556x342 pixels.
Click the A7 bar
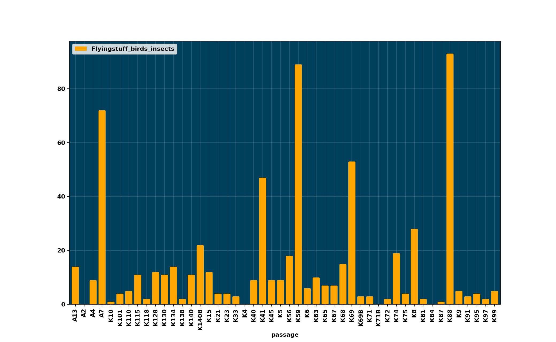[102, 207]
